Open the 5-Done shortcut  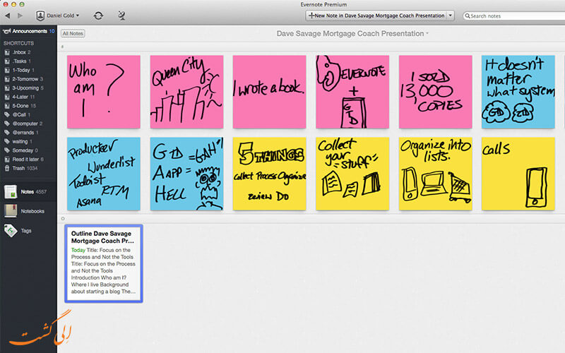[x=20, y=106]
